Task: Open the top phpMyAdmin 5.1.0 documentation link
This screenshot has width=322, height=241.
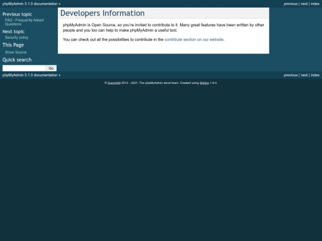Action: point(30,4)
